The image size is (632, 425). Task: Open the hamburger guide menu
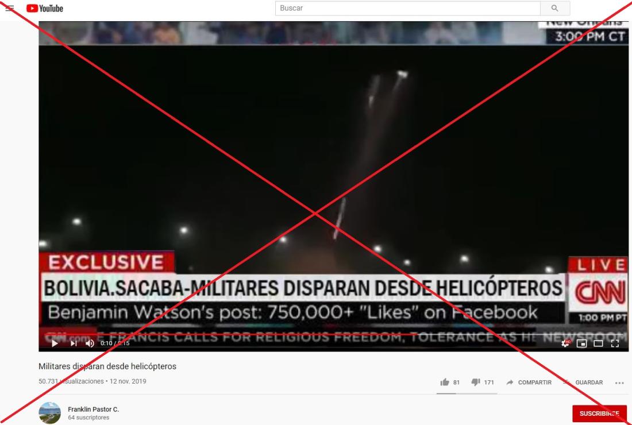[x=10, y=8]
